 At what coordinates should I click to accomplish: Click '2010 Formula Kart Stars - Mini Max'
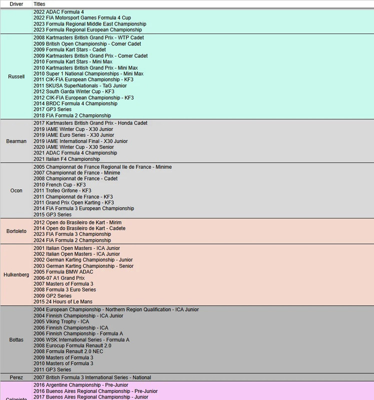(x=72, y=61)
